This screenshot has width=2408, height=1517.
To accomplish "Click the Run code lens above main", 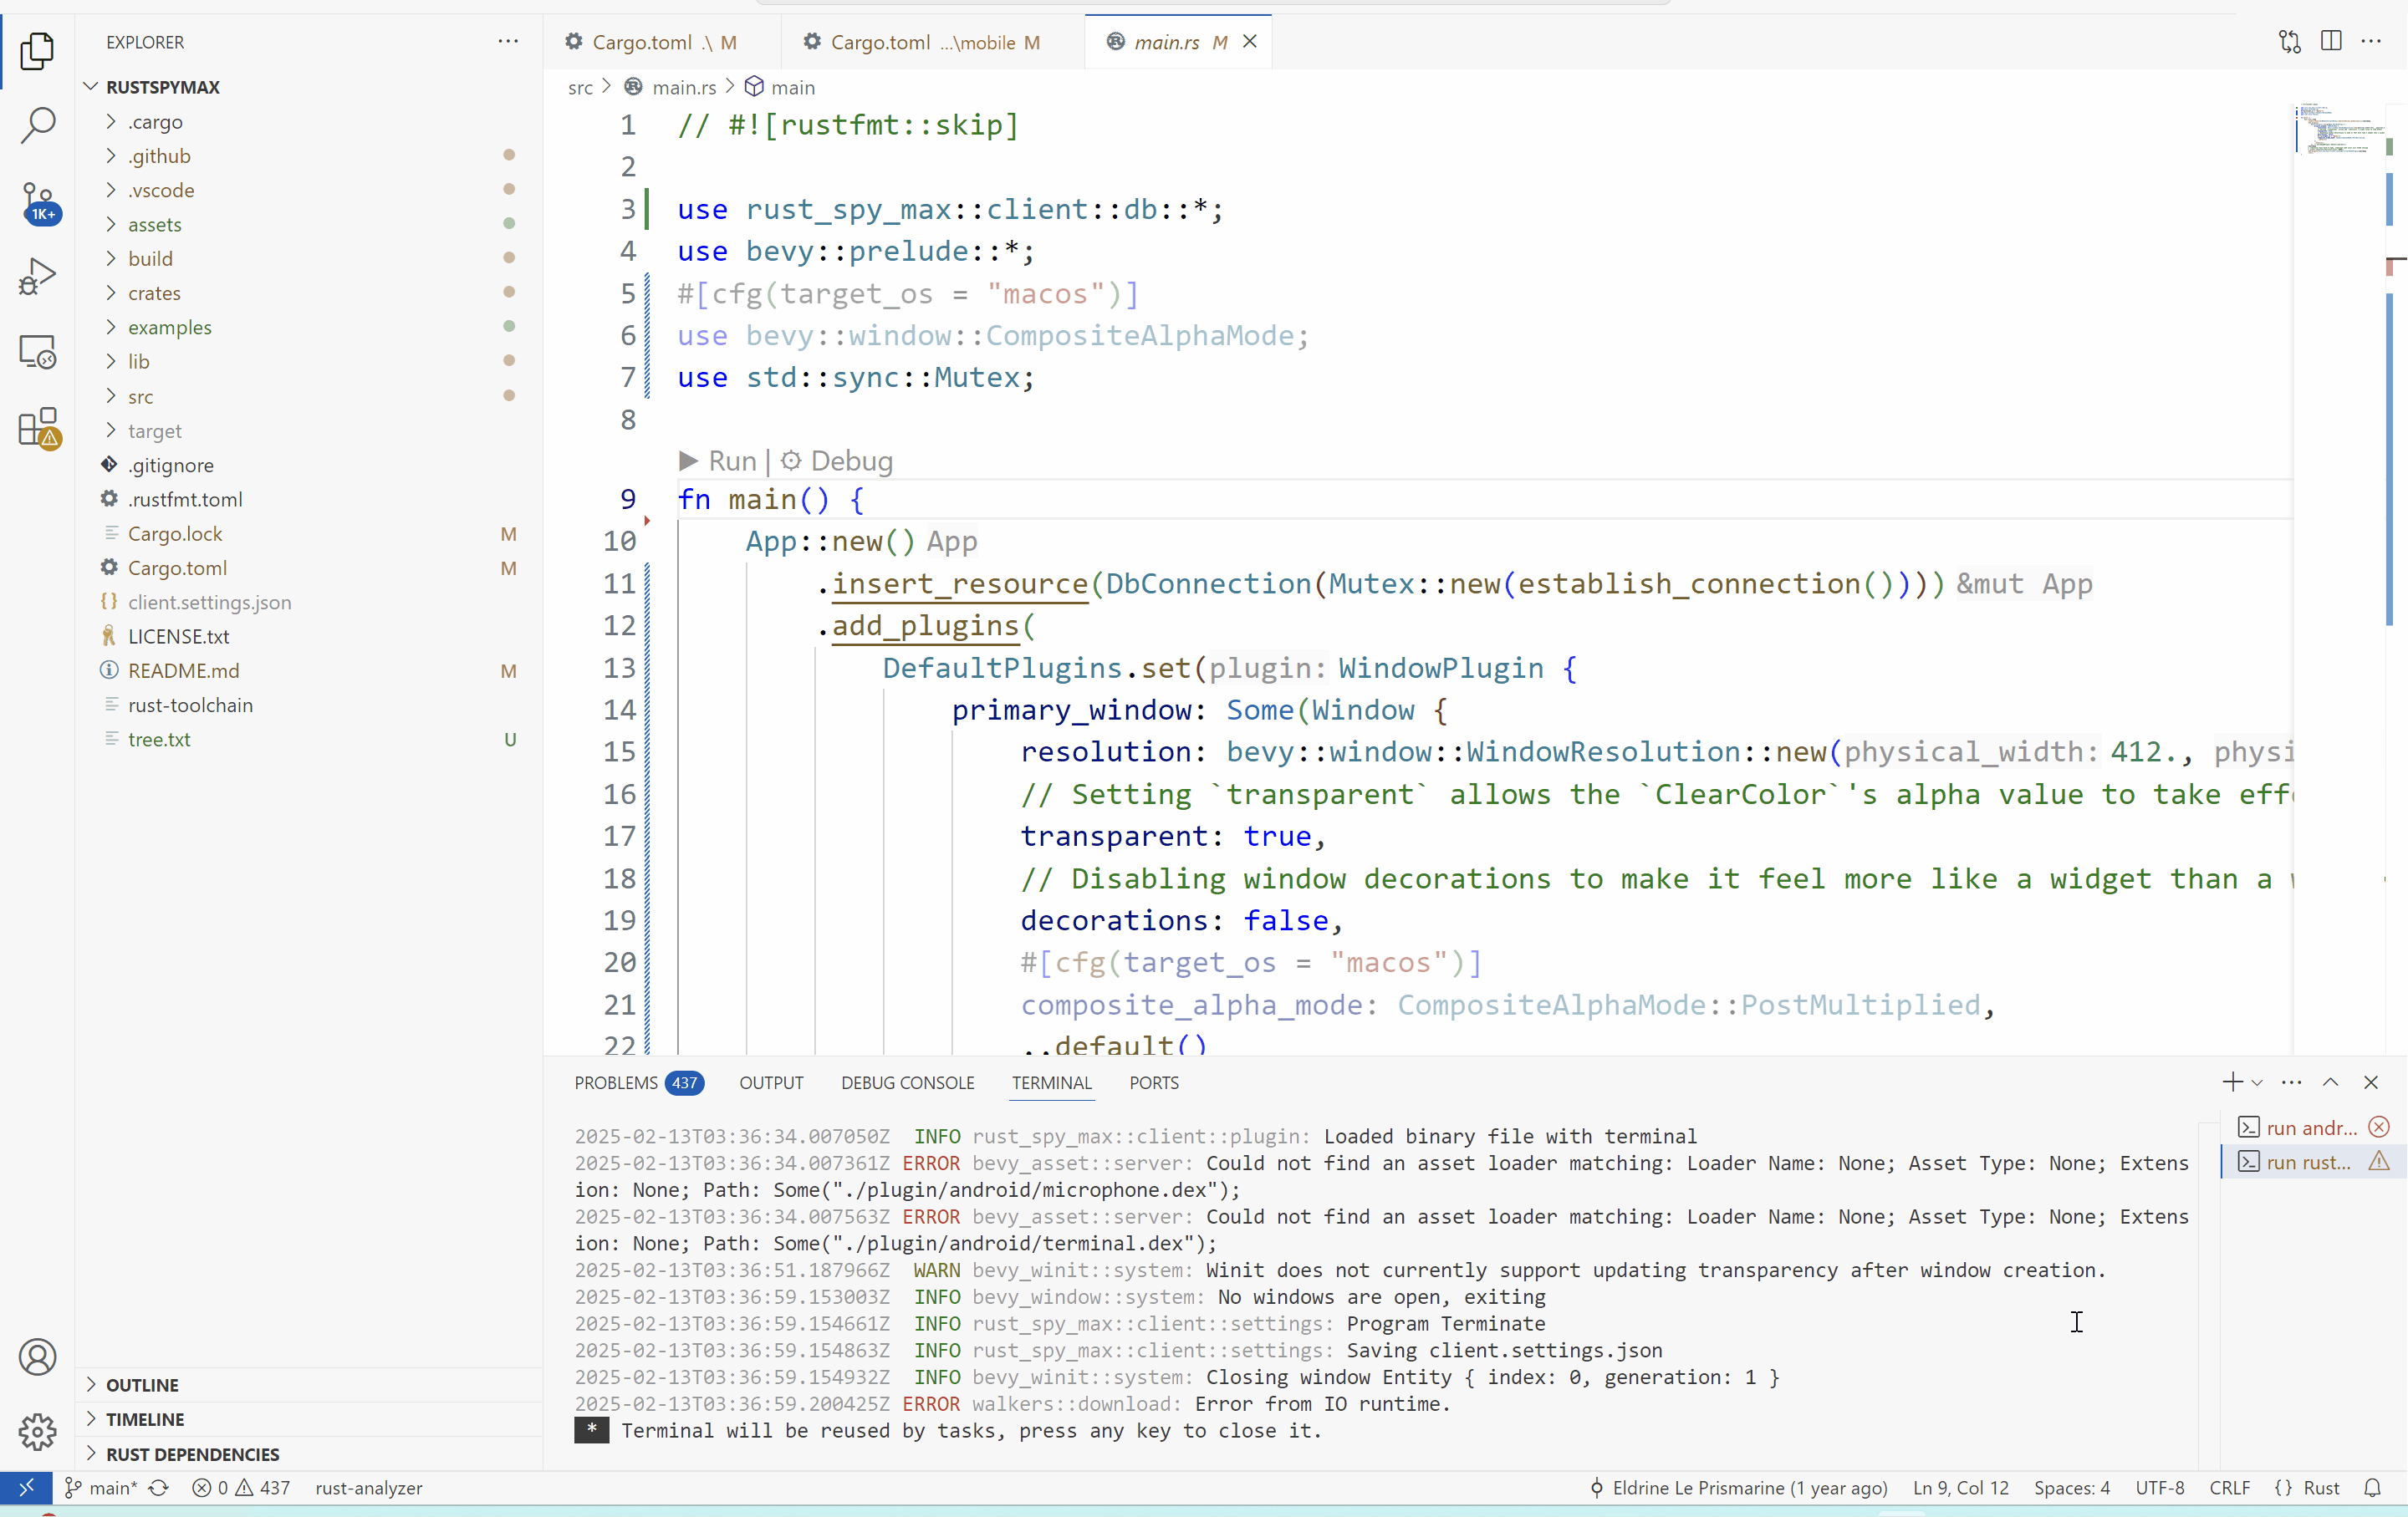I will tap(718, 461).
